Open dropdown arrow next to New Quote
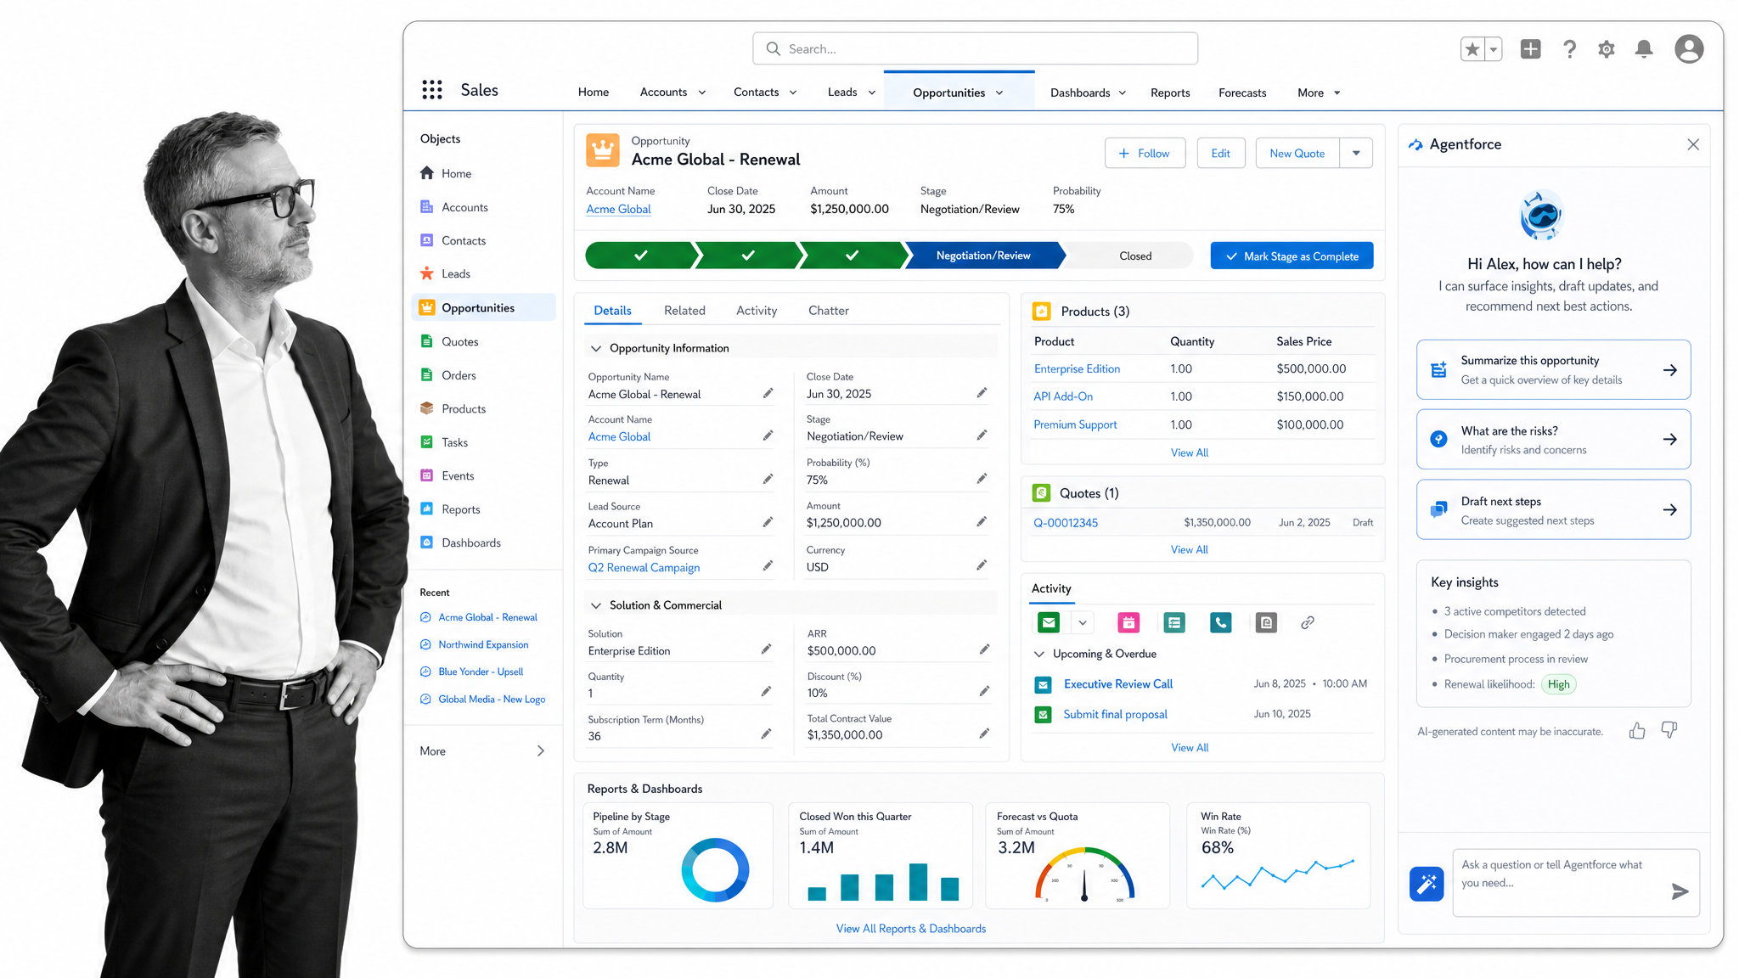 point(1356,153)
